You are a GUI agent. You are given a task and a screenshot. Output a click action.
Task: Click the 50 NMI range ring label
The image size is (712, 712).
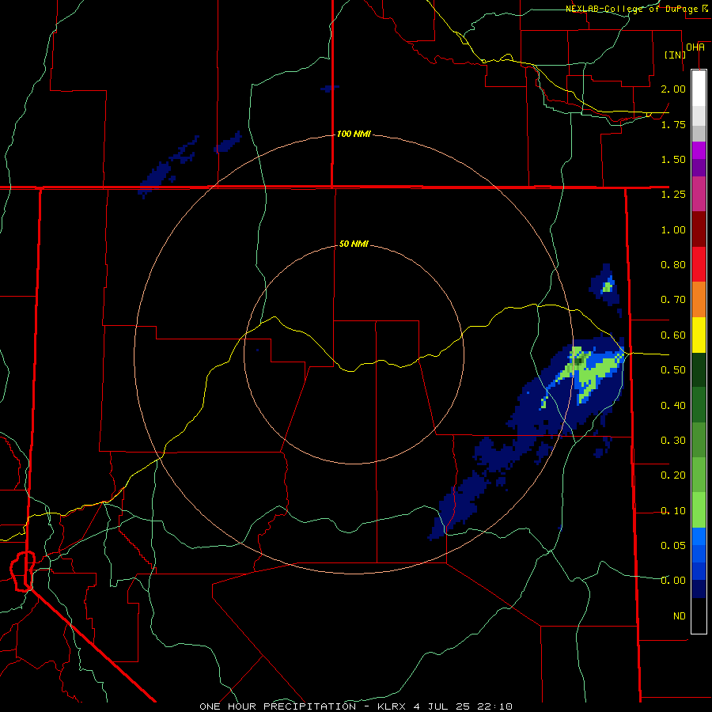coord(354,244)
